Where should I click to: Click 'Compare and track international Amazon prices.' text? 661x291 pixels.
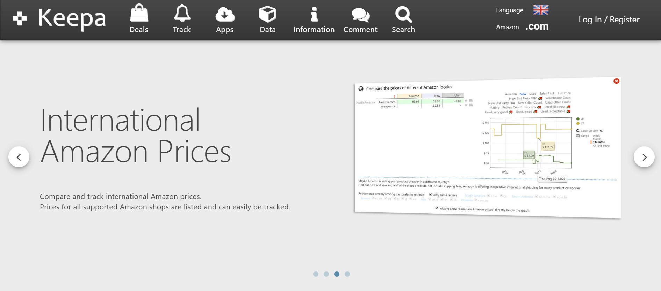pos(121,197)
